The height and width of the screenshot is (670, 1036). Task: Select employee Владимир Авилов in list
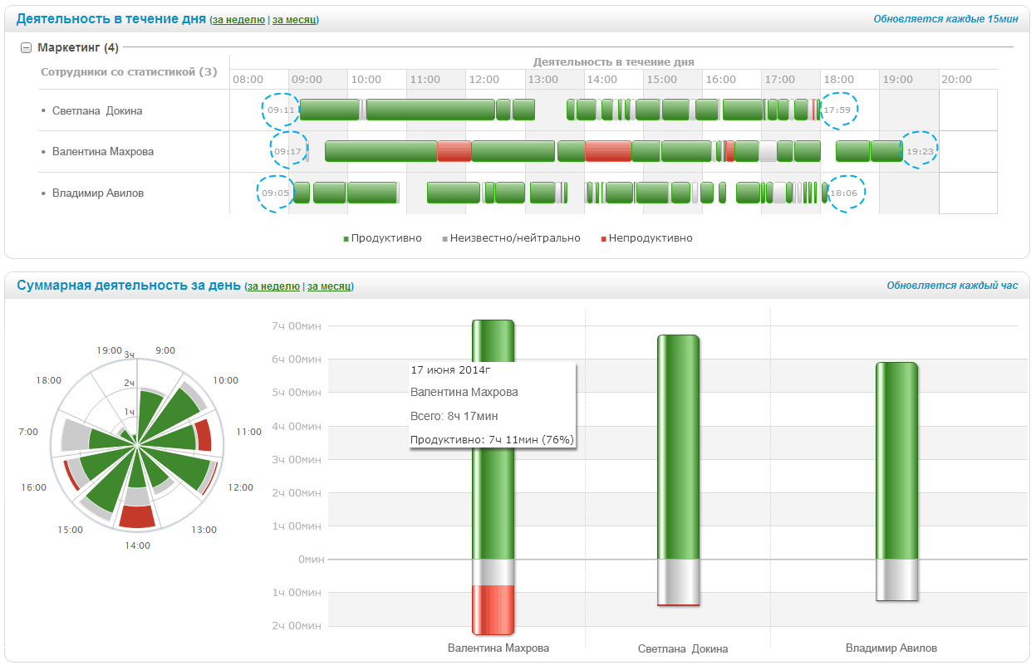click(x=97, y=193)
